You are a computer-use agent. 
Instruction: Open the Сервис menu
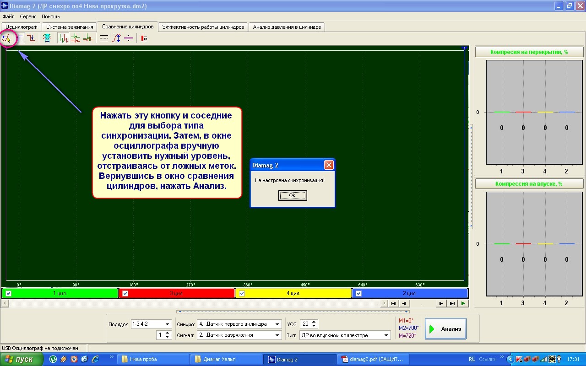tap(28, 16)
